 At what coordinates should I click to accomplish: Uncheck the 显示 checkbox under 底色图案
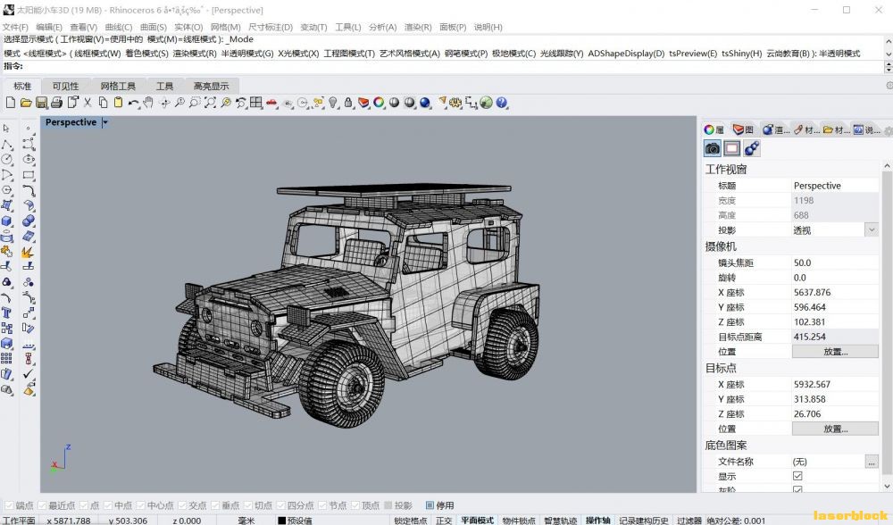point(797,476)
